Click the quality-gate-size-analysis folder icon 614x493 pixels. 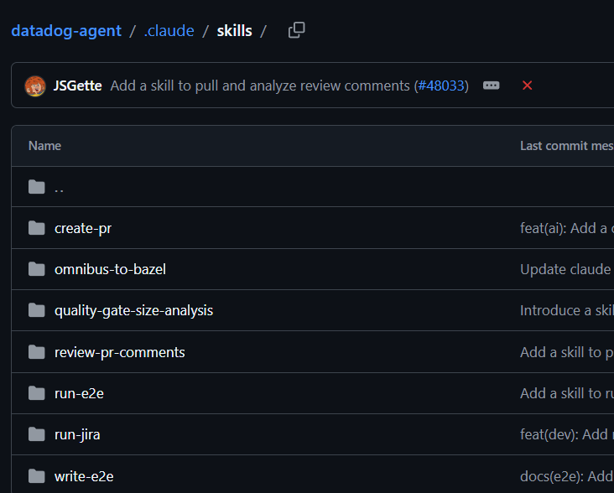[x=36, y=310]
